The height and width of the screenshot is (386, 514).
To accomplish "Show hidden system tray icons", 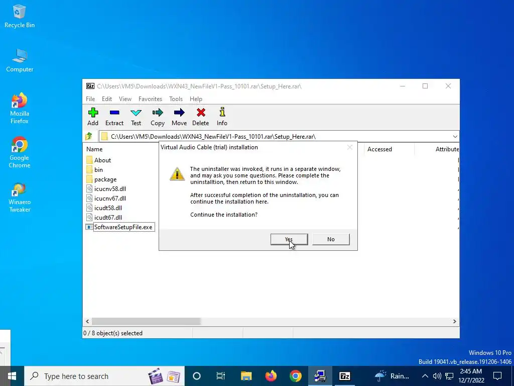I will coord(425,376).
